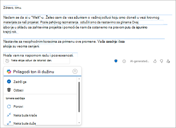Click the text krajnji rok.
This screenshot has width=176, height=128.
coord(10,32)
